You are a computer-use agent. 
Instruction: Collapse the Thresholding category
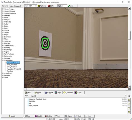coord(3,60)
